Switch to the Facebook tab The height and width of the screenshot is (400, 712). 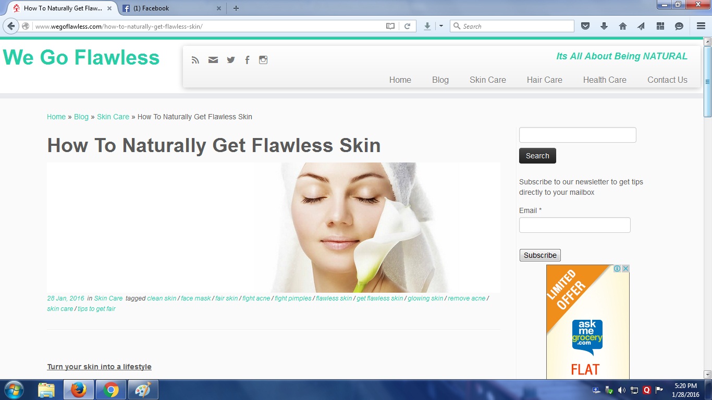[167, 8]
